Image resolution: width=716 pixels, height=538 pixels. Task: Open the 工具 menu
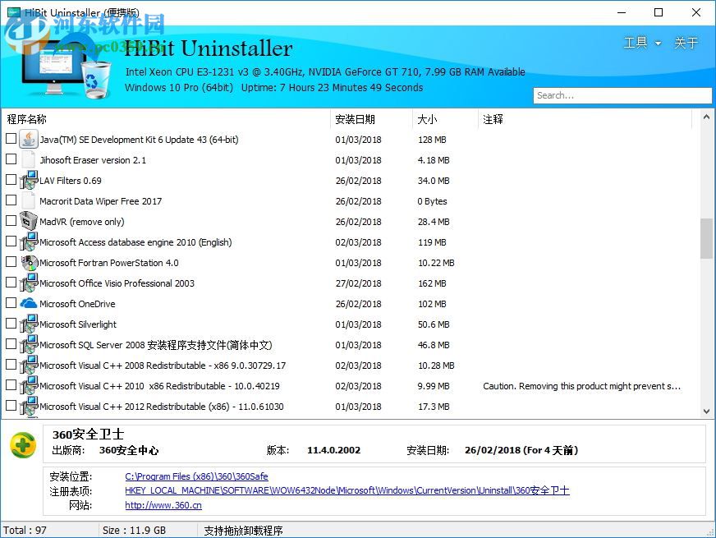coord(636,42)
